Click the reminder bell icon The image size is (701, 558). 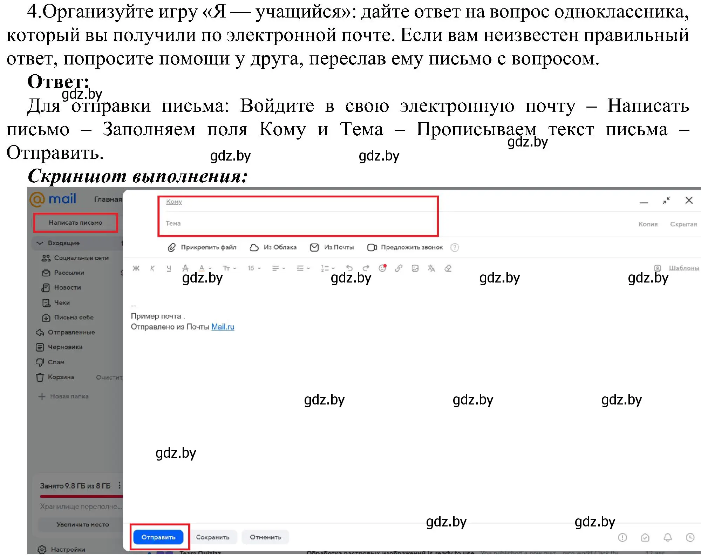tap(668, 537)
